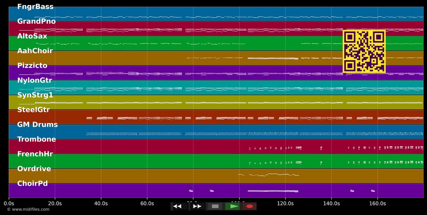The width and height of the screenshot is (427, 215).
Task: Select the FngrBass track label
Action: [35, 7]
